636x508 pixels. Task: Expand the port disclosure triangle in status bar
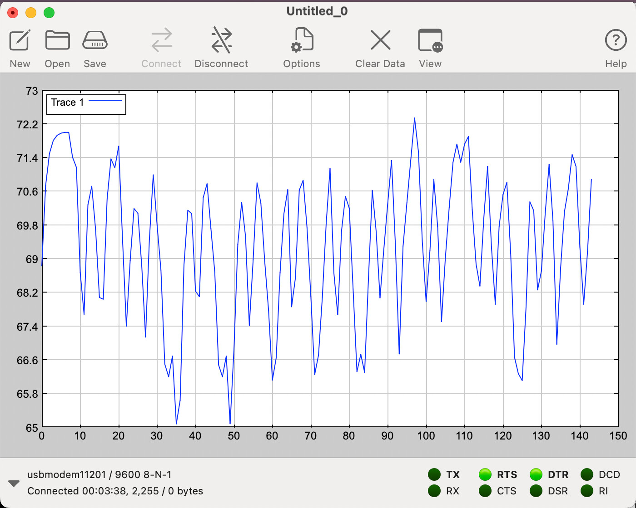(x=14, y=484)
